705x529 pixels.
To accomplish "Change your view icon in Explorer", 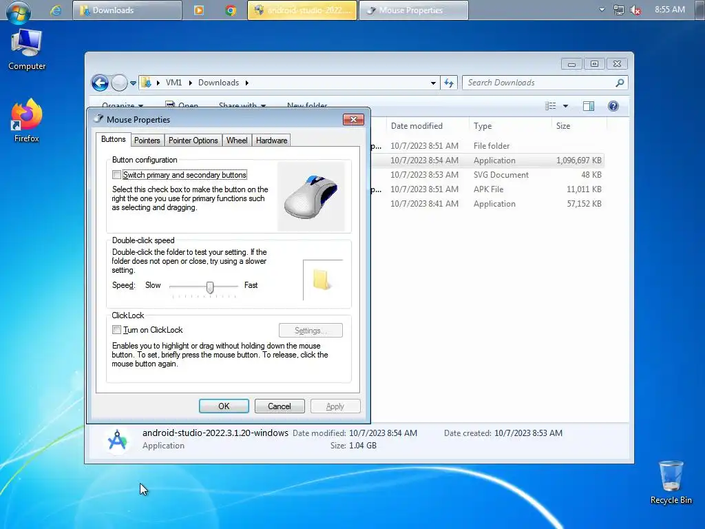I will tap(550, 106).
